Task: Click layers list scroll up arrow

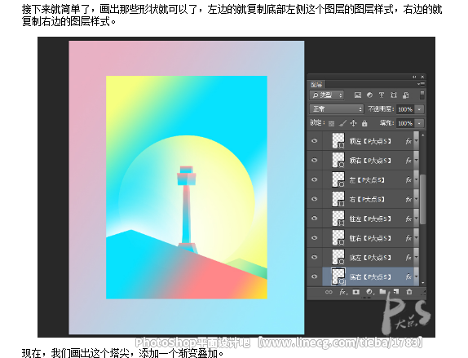Action: coord(422,135)
